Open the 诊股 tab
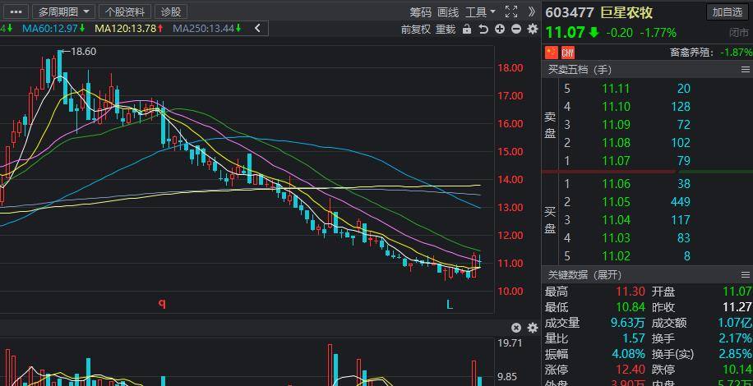Viewport: 753px width, 386px height. [170, 11]
